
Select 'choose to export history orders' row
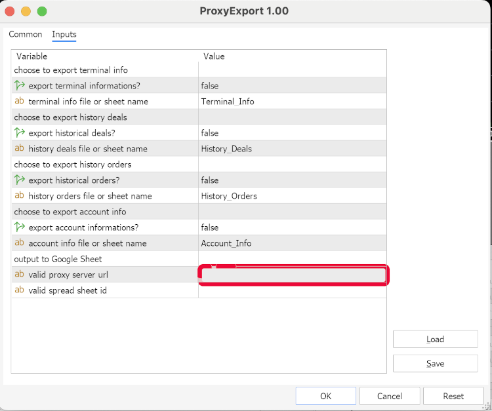[199, 165]
